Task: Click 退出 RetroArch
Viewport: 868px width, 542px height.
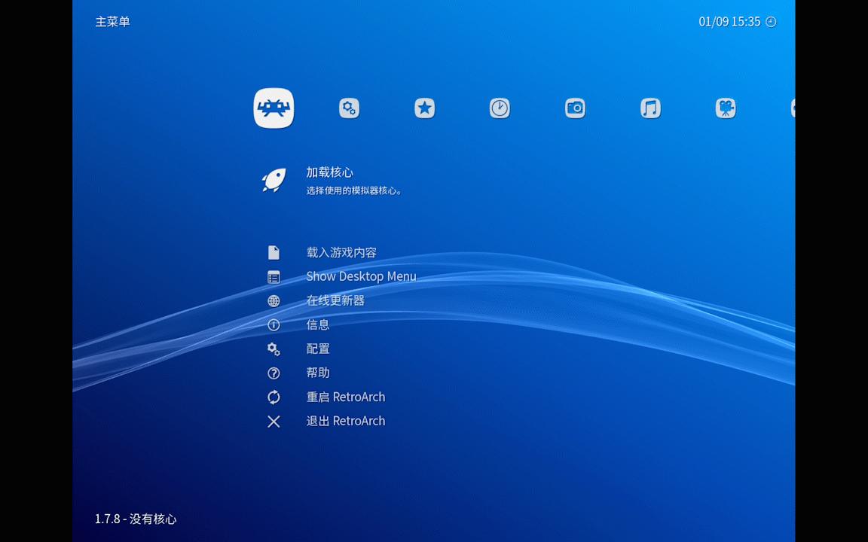Action: pos(346,421)
